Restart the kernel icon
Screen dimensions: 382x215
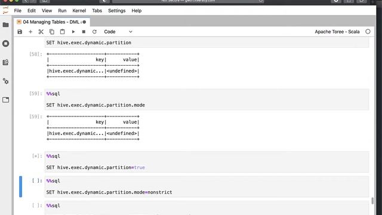(x=94, y=32)
